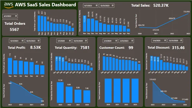This screenshot has height=108, width=192.
Task: Click the 9.8K label above 2022 quantity bar
Action: (69, 85)
